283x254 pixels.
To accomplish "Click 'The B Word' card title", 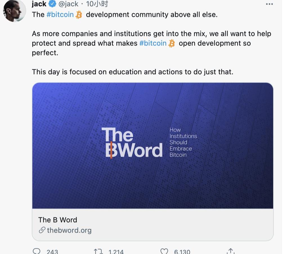I will 58,220.
